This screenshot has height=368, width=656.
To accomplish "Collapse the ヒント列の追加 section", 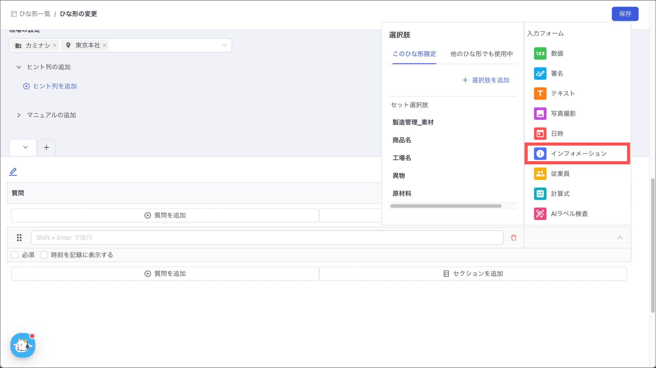I will 19,67.
